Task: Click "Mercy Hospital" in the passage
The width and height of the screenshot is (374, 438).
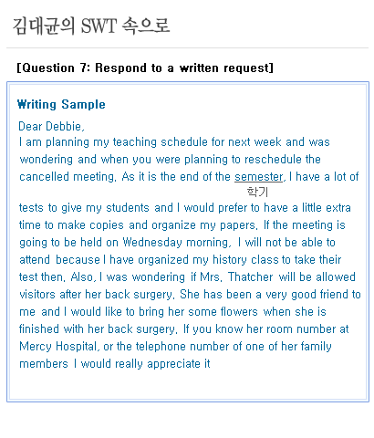Action: pos(58,347)
